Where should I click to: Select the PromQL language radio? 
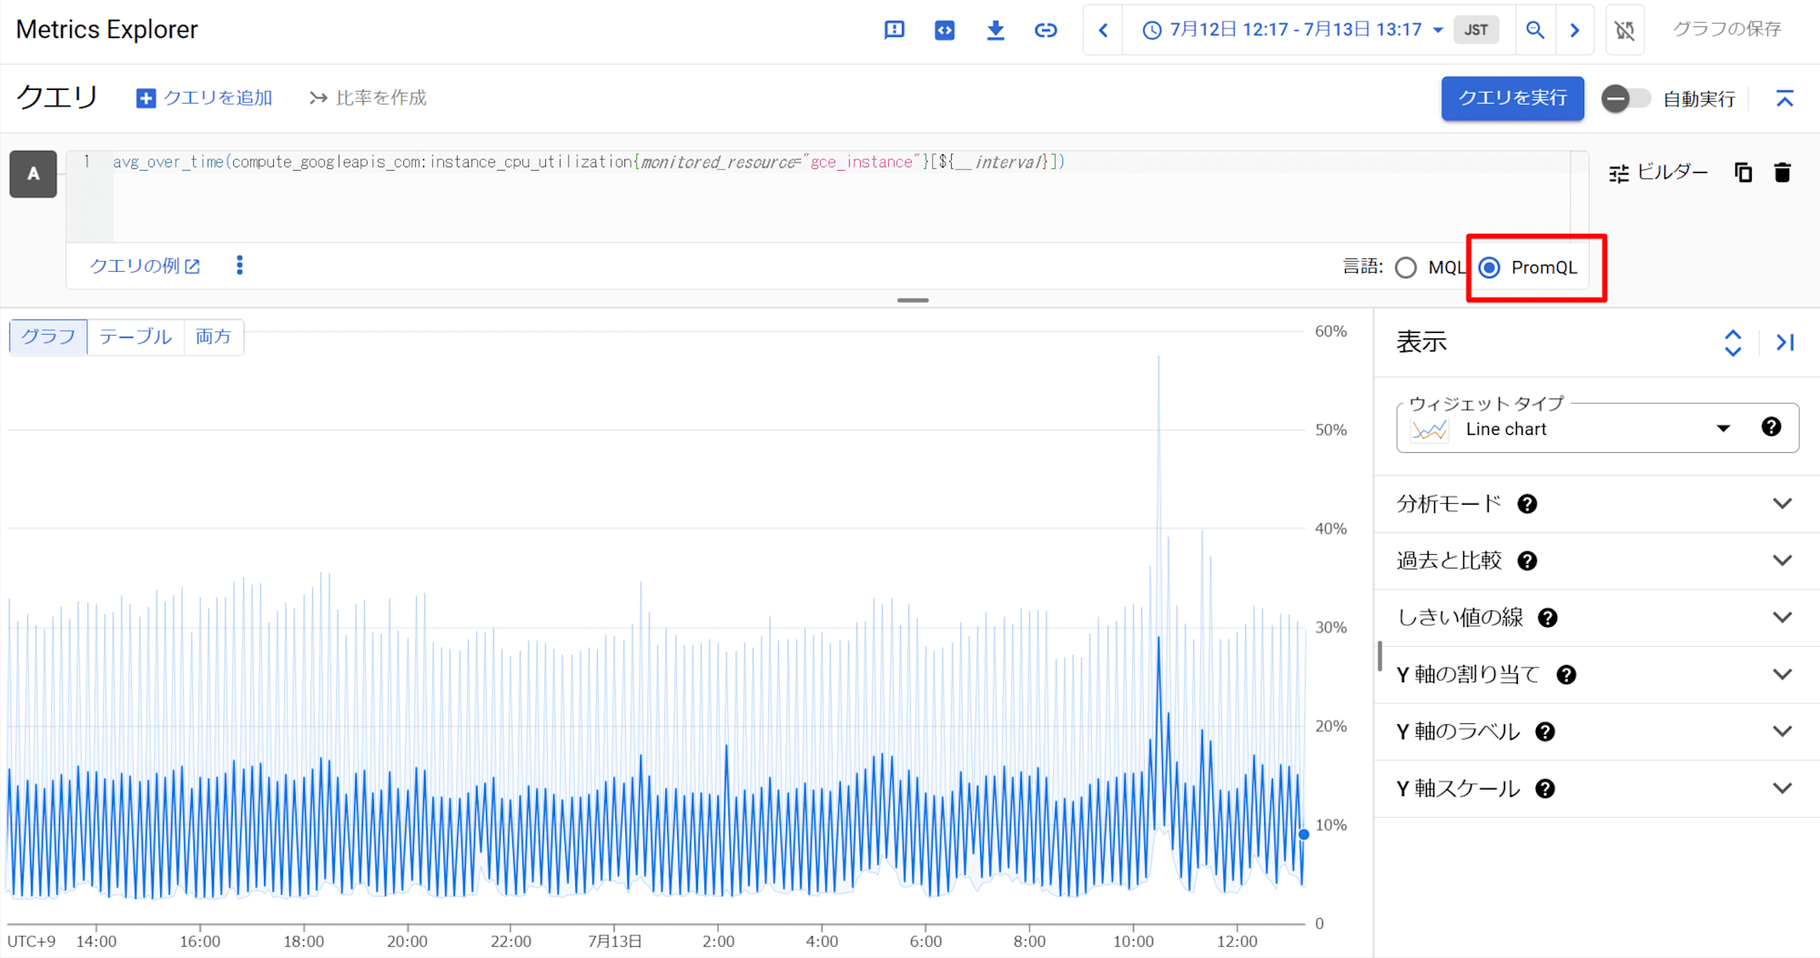point(1490,267)
